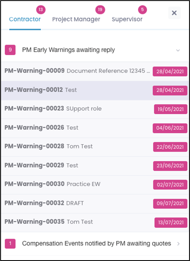Open PM-Warning-00023 SUpport role entry
The height and width of the screenshot is (261, 190).
(95, 109)
